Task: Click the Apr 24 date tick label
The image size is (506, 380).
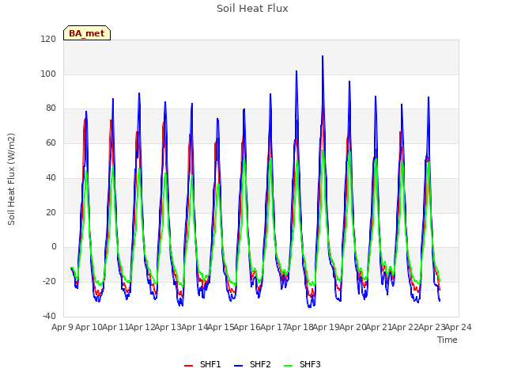Action: [458, 327]
